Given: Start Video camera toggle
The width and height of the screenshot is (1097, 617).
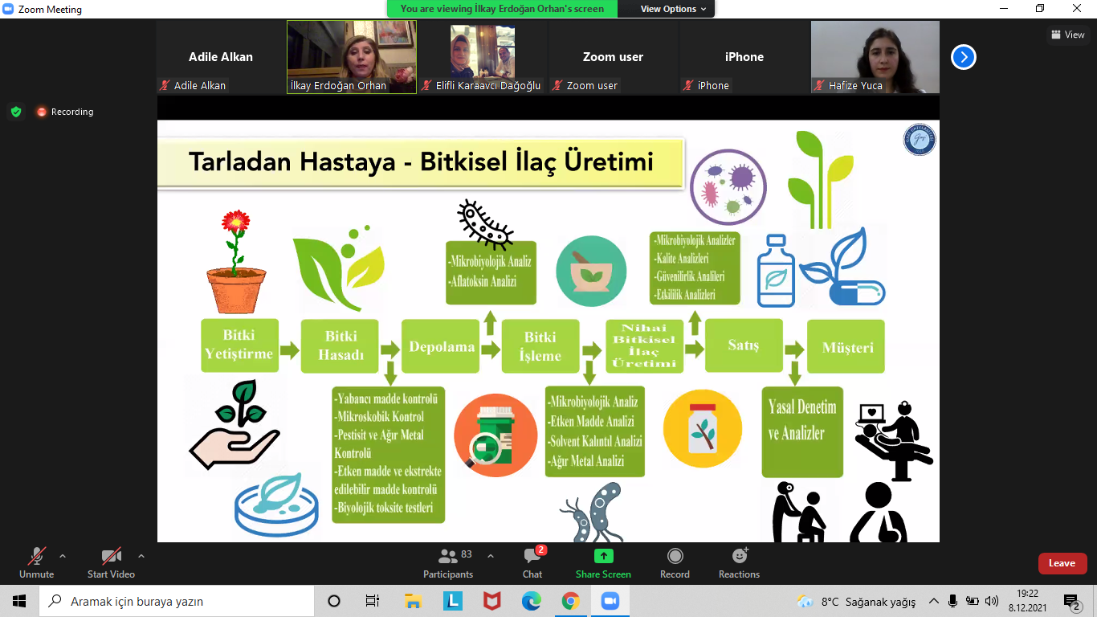Looking at the screenshot, I should 111,562.
